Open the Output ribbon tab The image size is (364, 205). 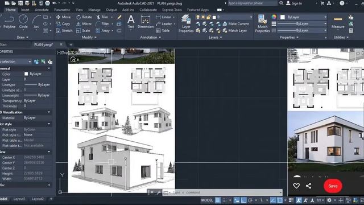click(x=111, y=10)
